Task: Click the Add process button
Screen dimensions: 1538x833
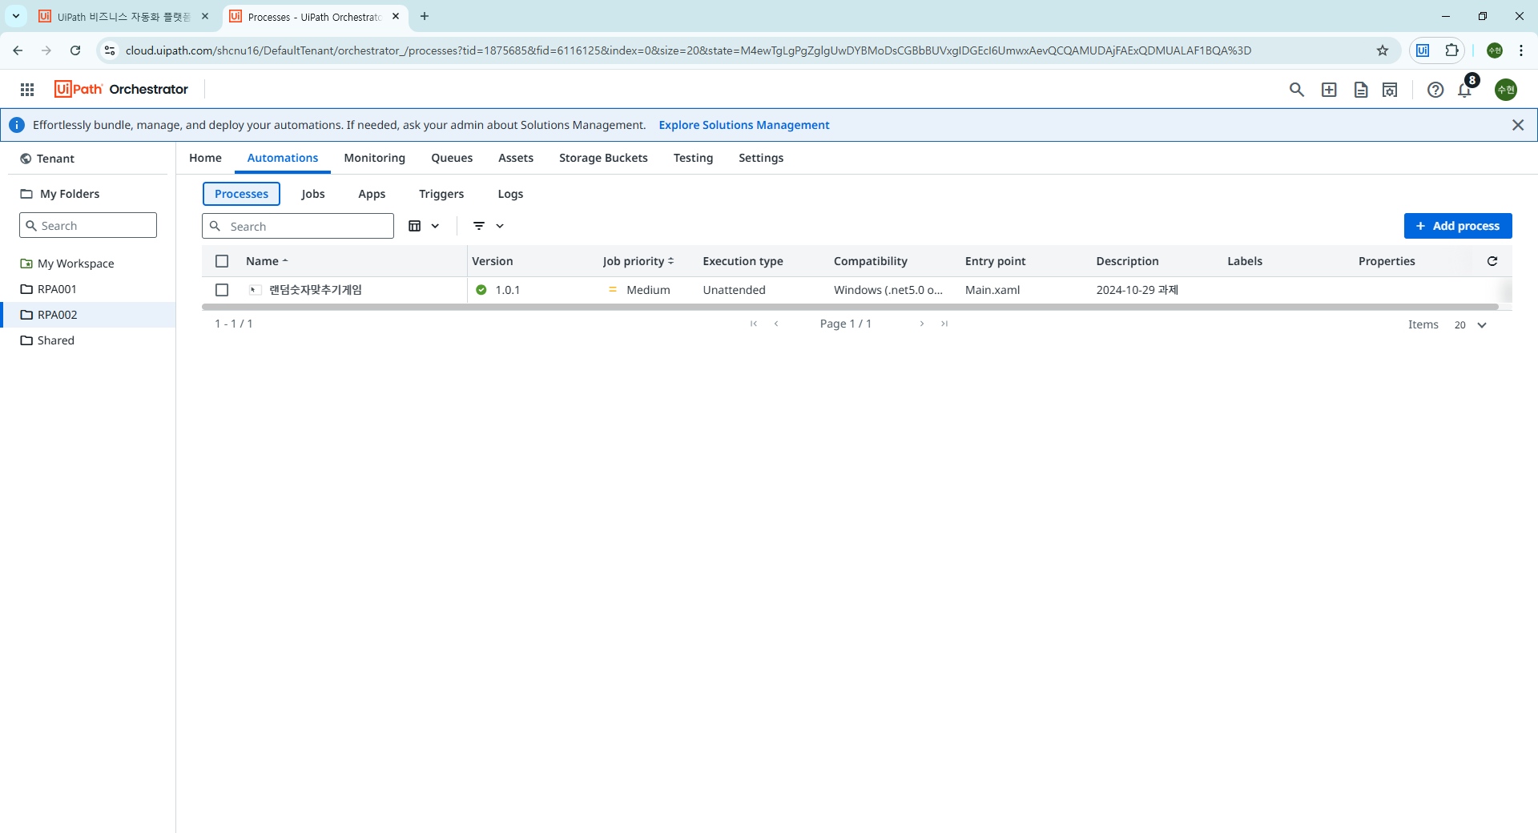Action: 1458,226
